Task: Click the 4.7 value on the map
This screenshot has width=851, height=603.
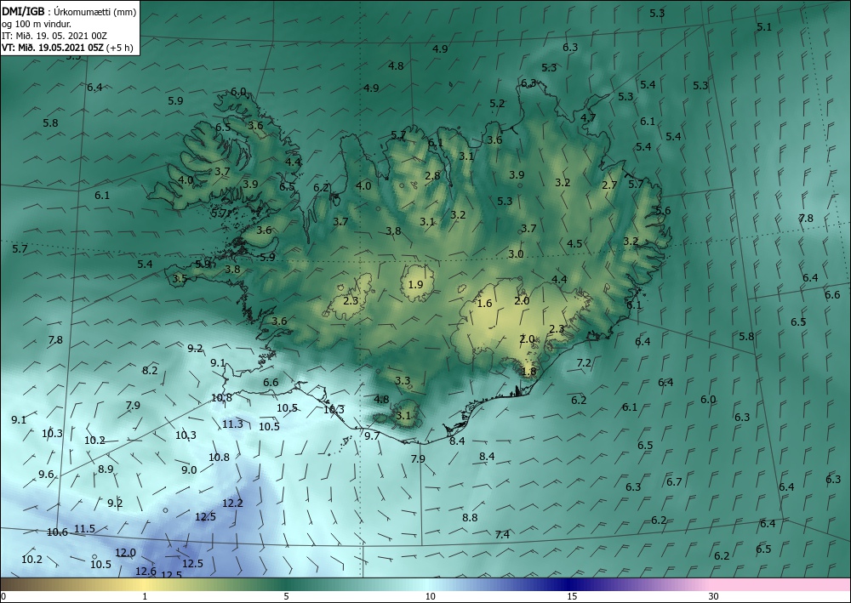Action: pos(588,117)
